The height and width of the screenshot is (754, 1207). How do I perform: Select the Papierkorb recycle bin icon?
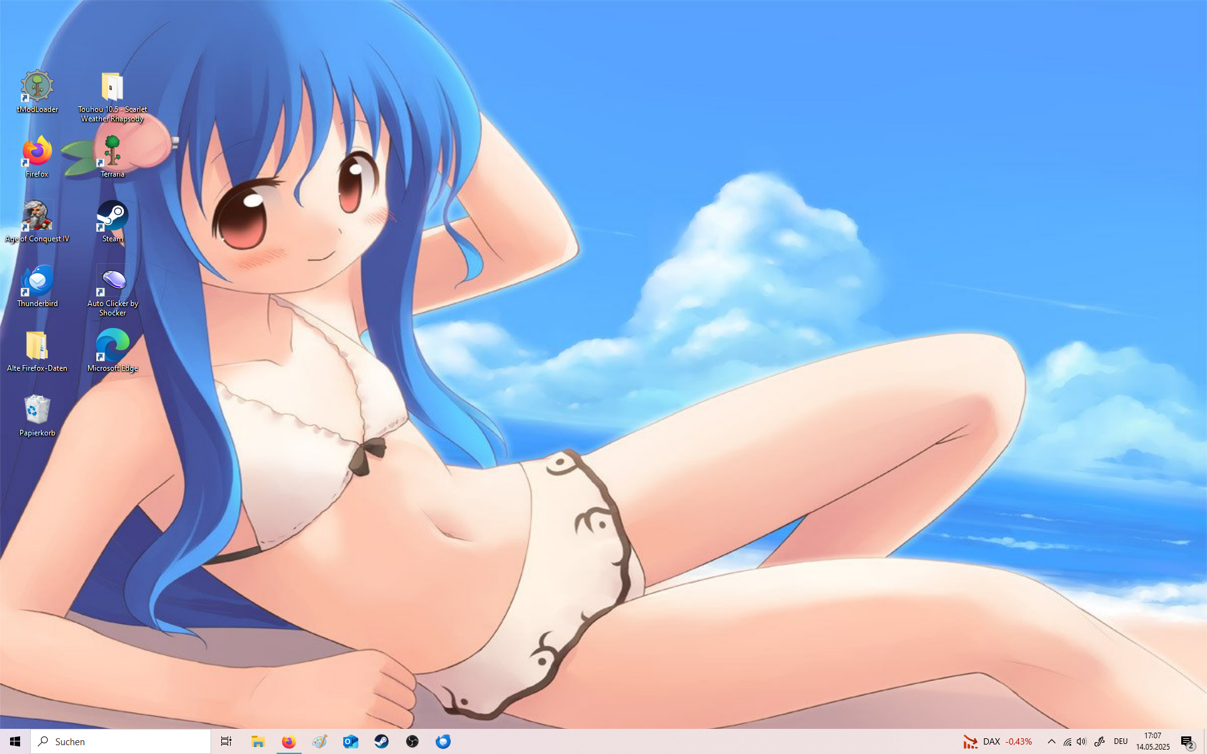point(37,415)
